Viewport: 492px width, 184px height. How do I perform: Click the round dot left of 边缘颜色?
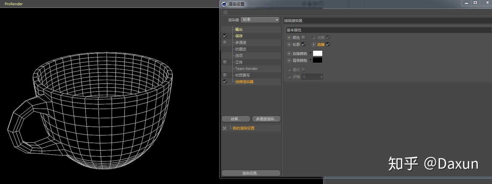[x=289, y=54]
